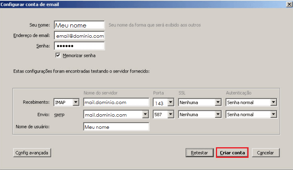
Task: Click the Envio SMTP server name field
Action: click(x=112, y=115)
